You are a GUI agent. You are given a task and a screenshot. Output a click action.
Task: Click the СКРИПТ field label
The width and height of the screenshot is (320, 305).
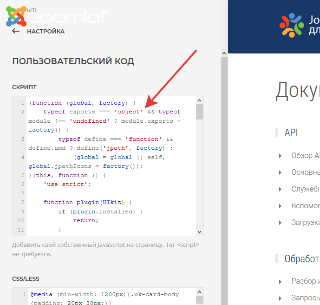pos(24,87)
